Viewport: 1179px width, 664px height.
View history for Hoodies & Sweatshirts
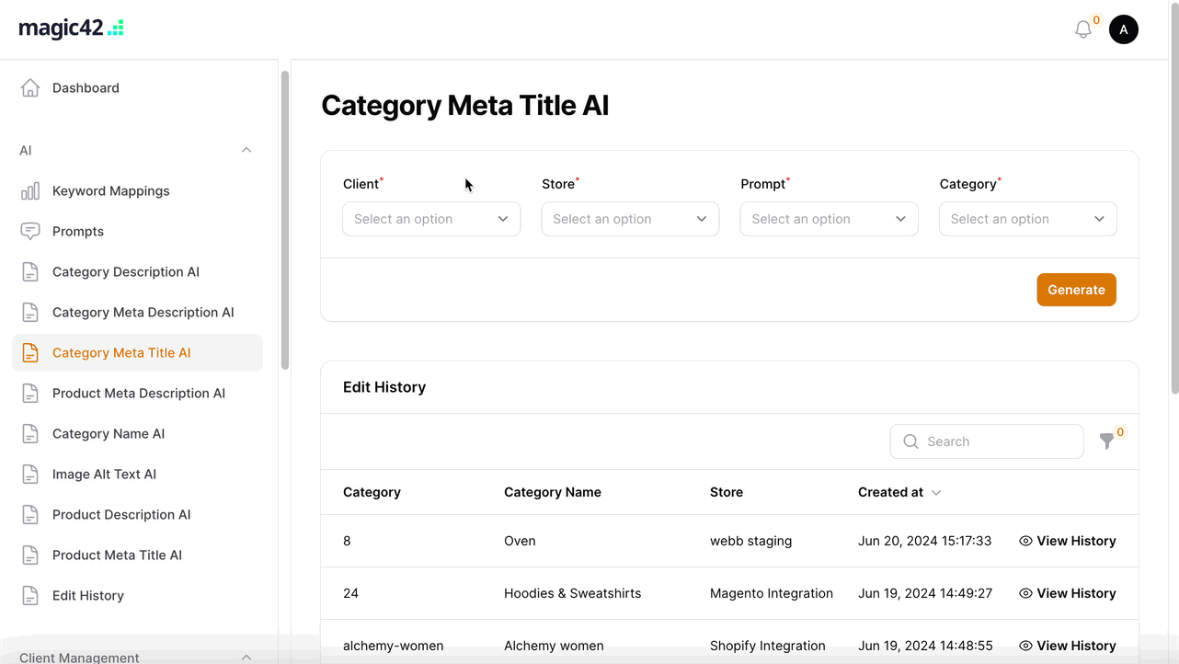[x=1067, y=593]
